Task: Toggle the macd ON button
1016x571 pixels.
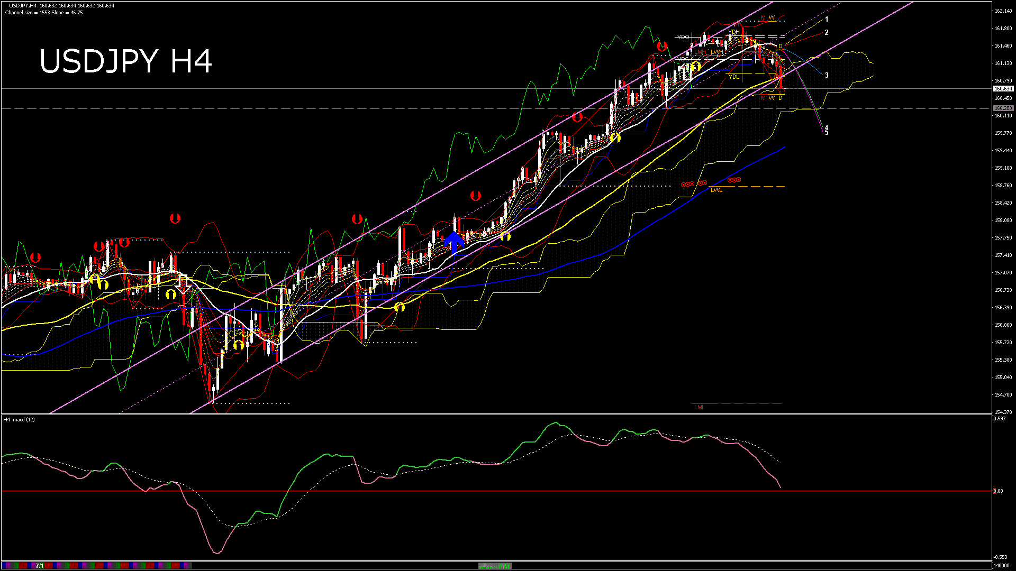Action: pos(495,566)
